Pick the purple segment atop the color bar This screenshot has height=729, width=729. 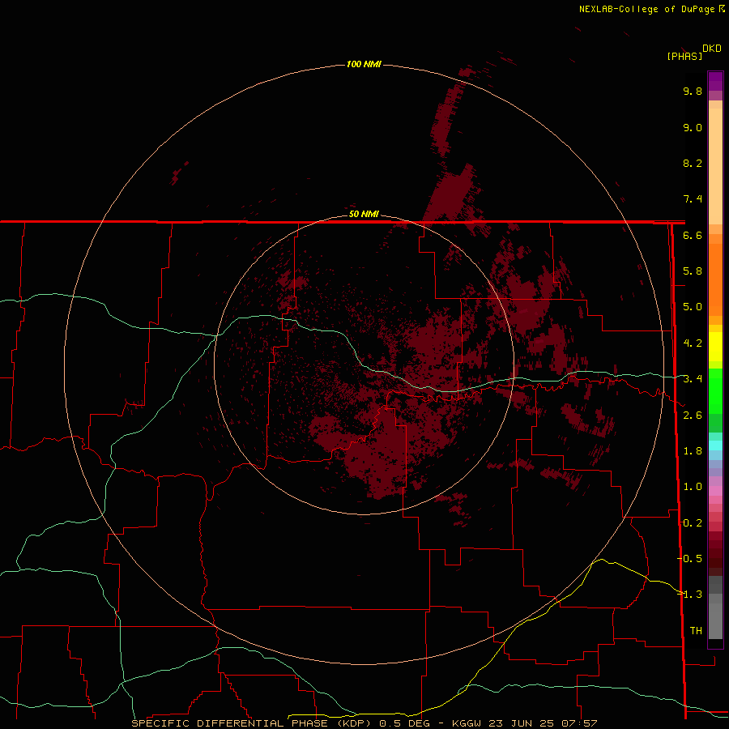point(715,81)
